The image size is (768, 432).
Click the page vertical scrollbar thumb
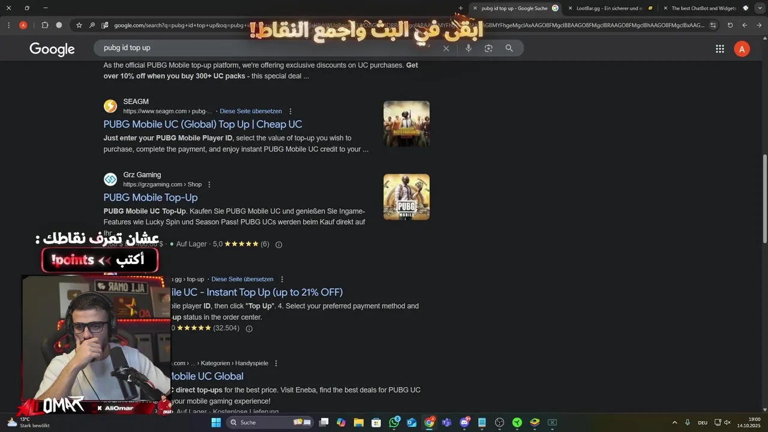point(764,198)
